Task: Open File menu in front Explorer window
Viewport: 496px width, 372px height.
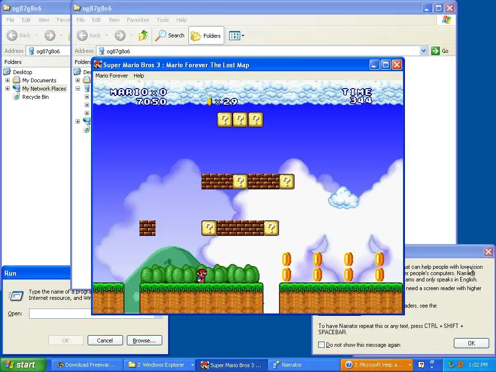Action: (80, 20)
